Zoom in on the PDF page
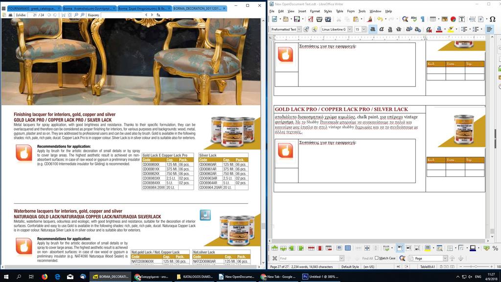 [82, 15]
